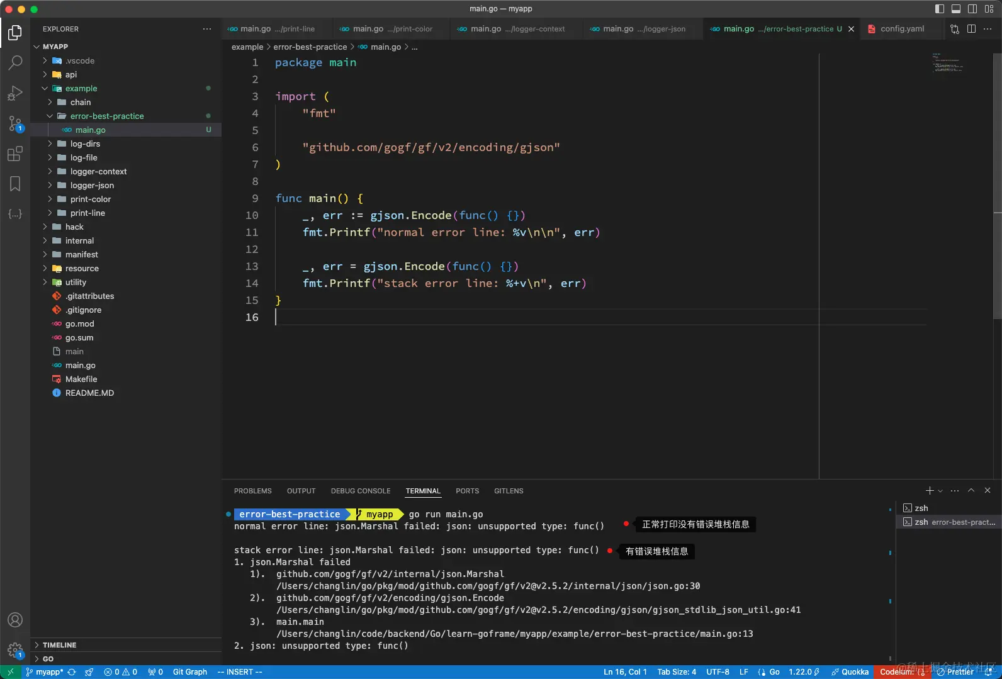Image resolution: width=1002 pixels, height=679 pixels.
Task: Toggle bottom panel visibility
Action: coord(956,9)
